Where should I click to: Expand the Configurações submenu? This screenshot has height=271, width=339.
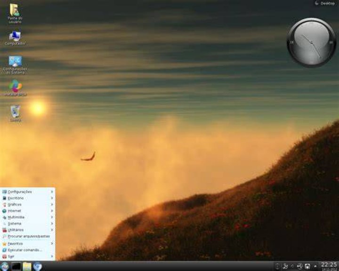pos(28,191)
